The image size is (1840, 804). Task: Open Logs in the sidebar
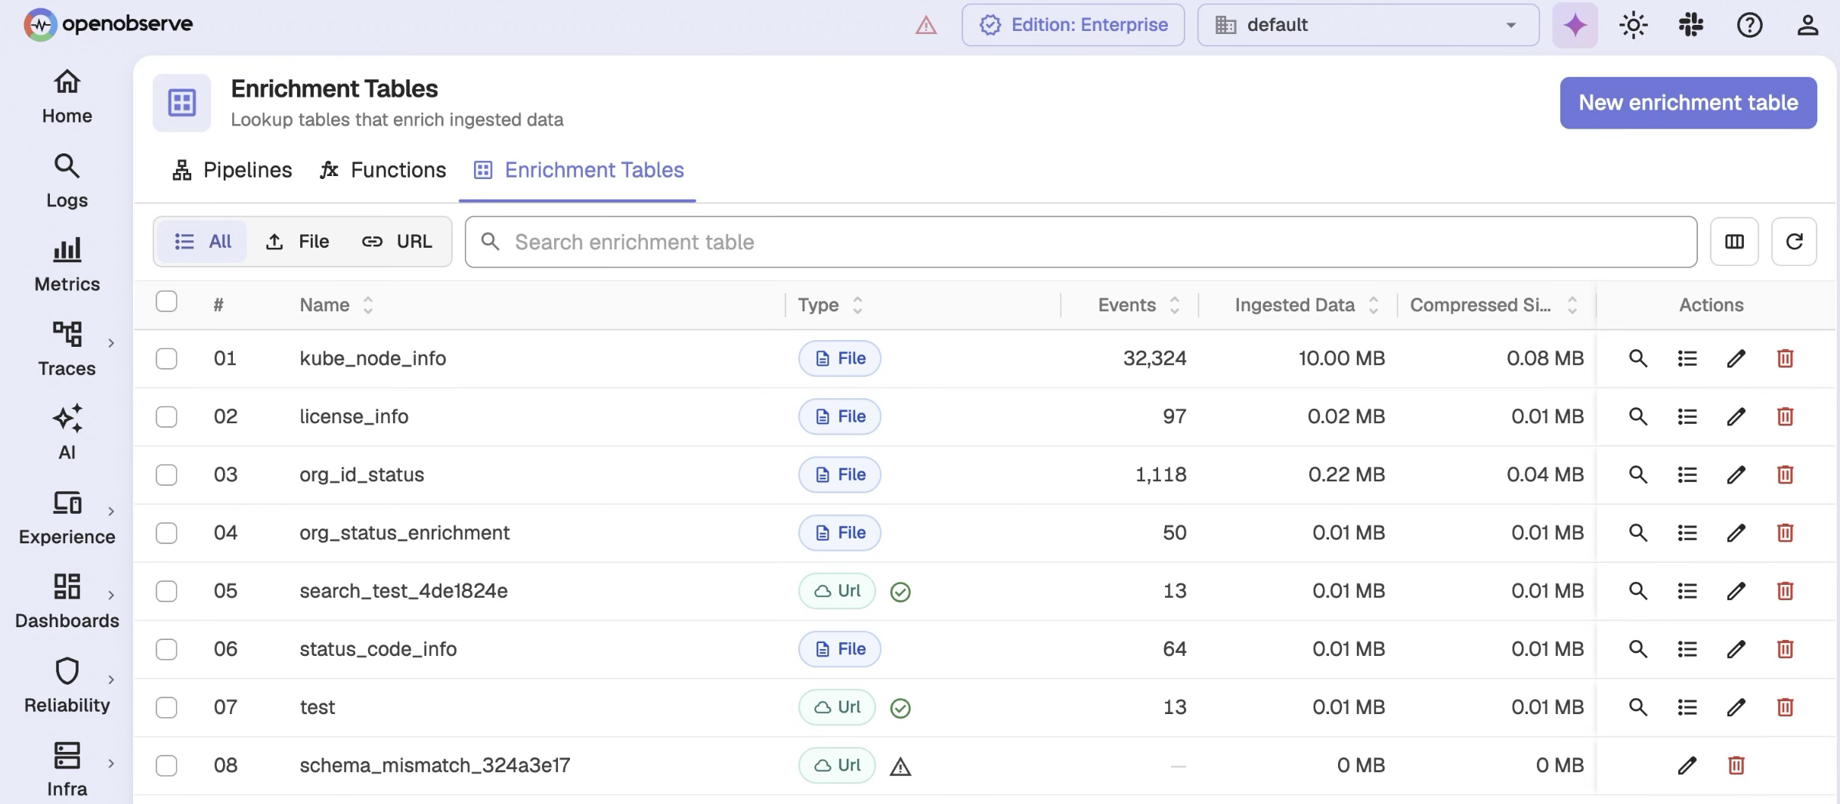(67, 181)
